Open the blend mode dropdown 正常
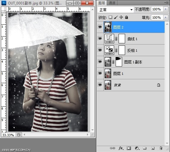Screen dimensions: 170x152 [116, 9]
